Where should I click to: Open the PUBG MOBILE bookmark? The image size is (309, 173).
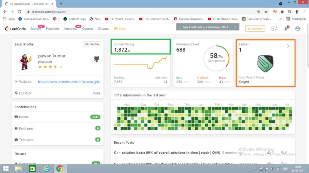223,19
